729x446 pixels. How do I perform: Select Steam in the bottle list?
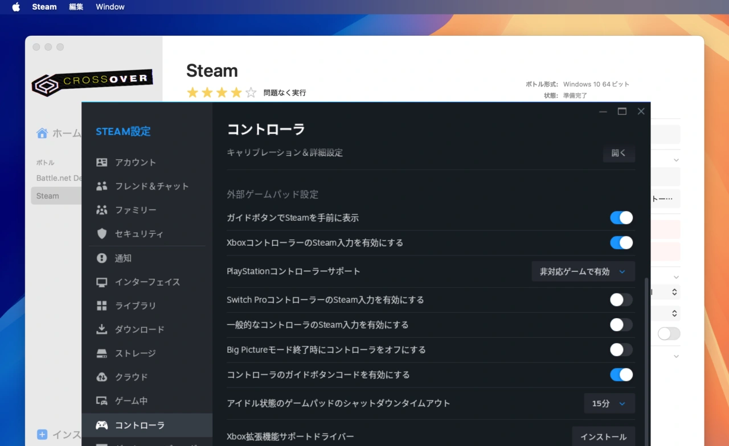coord(47,195)
